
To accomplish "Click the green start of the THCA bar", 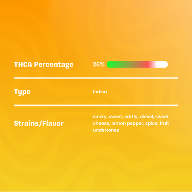I will [112, 64].
